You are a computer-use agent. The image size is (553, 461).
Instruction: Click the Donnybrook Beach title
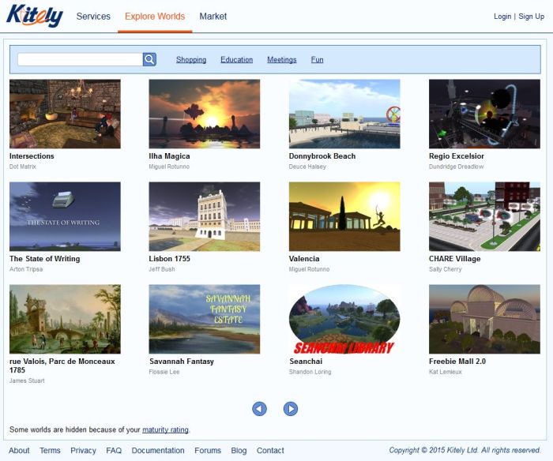[322, 156]
